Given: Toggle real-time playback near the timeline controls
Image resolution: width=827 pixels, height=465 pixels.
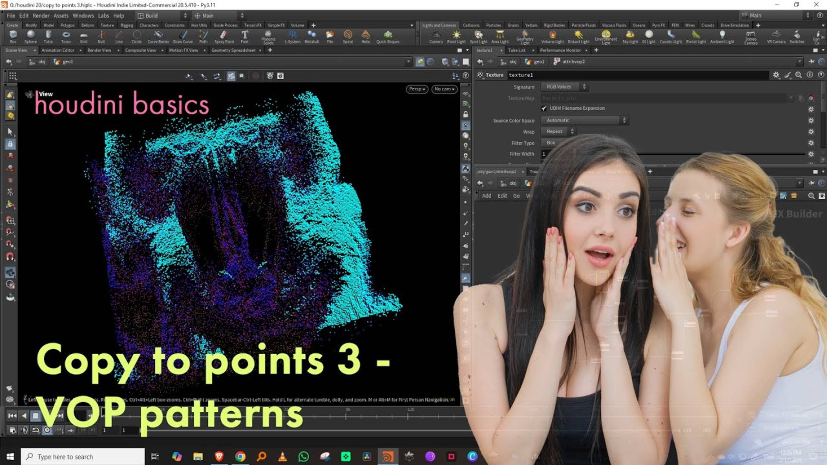Looking at the screenshot, I should (47, 430).
